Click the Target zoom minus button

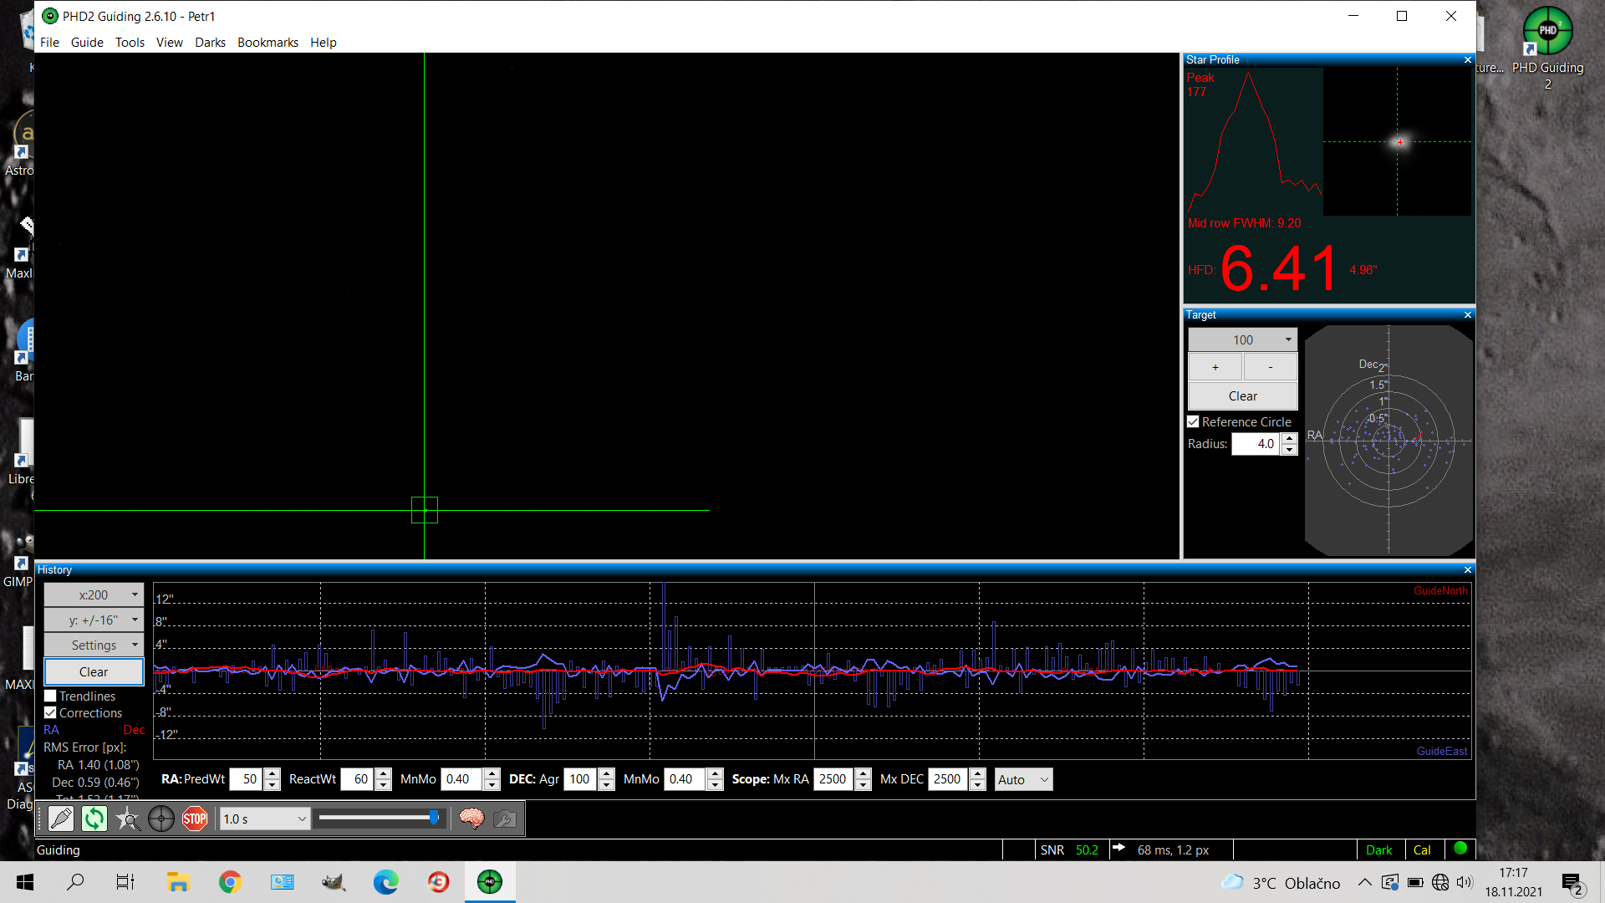point(1271,367)
